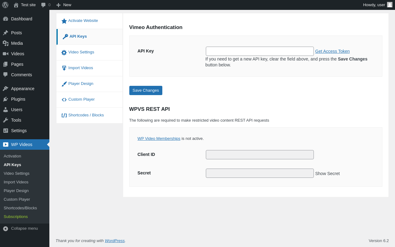This screenshot has width=395, height=247.
Task: Click the Appearance paintbrush icon
Action: pos(6,89)
